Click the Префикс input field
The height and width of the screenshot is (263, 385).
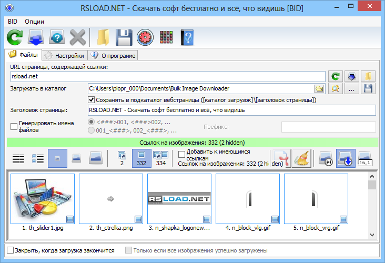tap(329, 127)
